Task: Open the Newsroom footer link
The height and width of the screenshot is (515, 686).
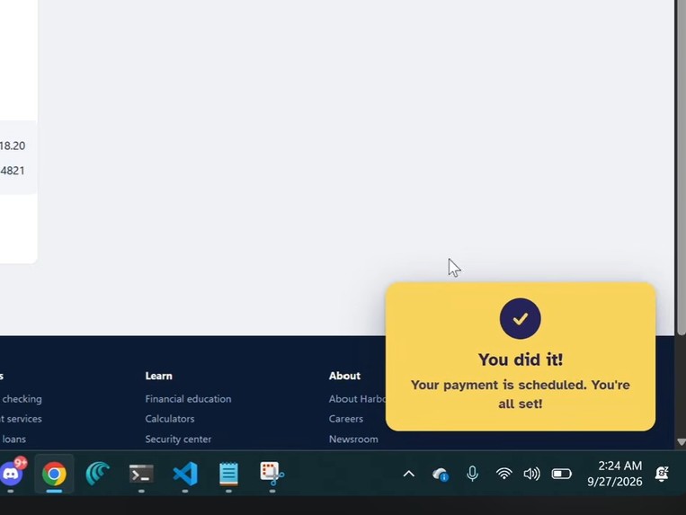Action: pos(353,439)
